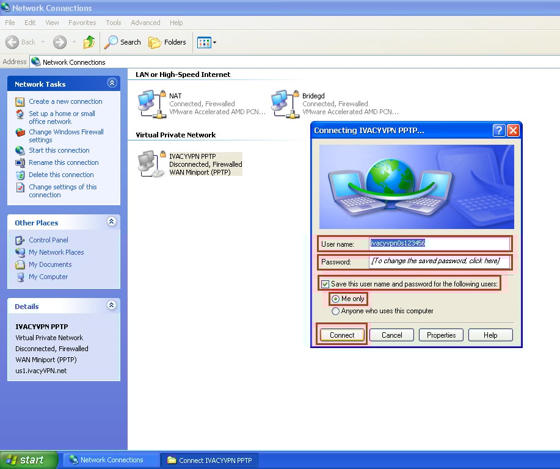Open the Back history dropdown arrow

pyautogui.click(x=43, y=42)
